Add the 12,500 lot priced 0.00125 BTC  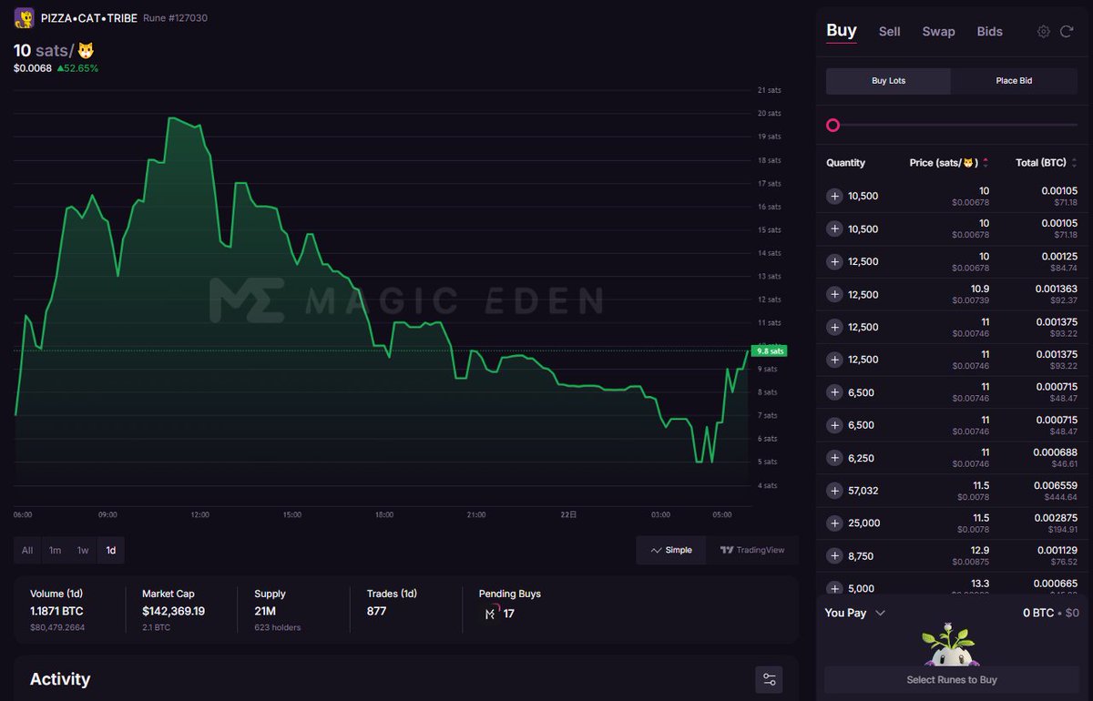pos(834,262)
